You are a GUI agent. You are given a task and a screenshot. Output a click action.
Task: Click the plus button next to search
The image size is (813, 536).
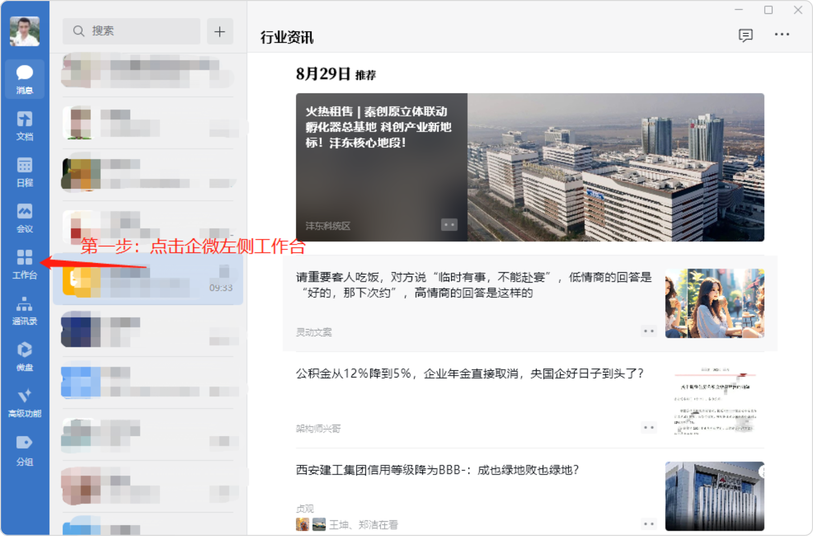point(220,31)
